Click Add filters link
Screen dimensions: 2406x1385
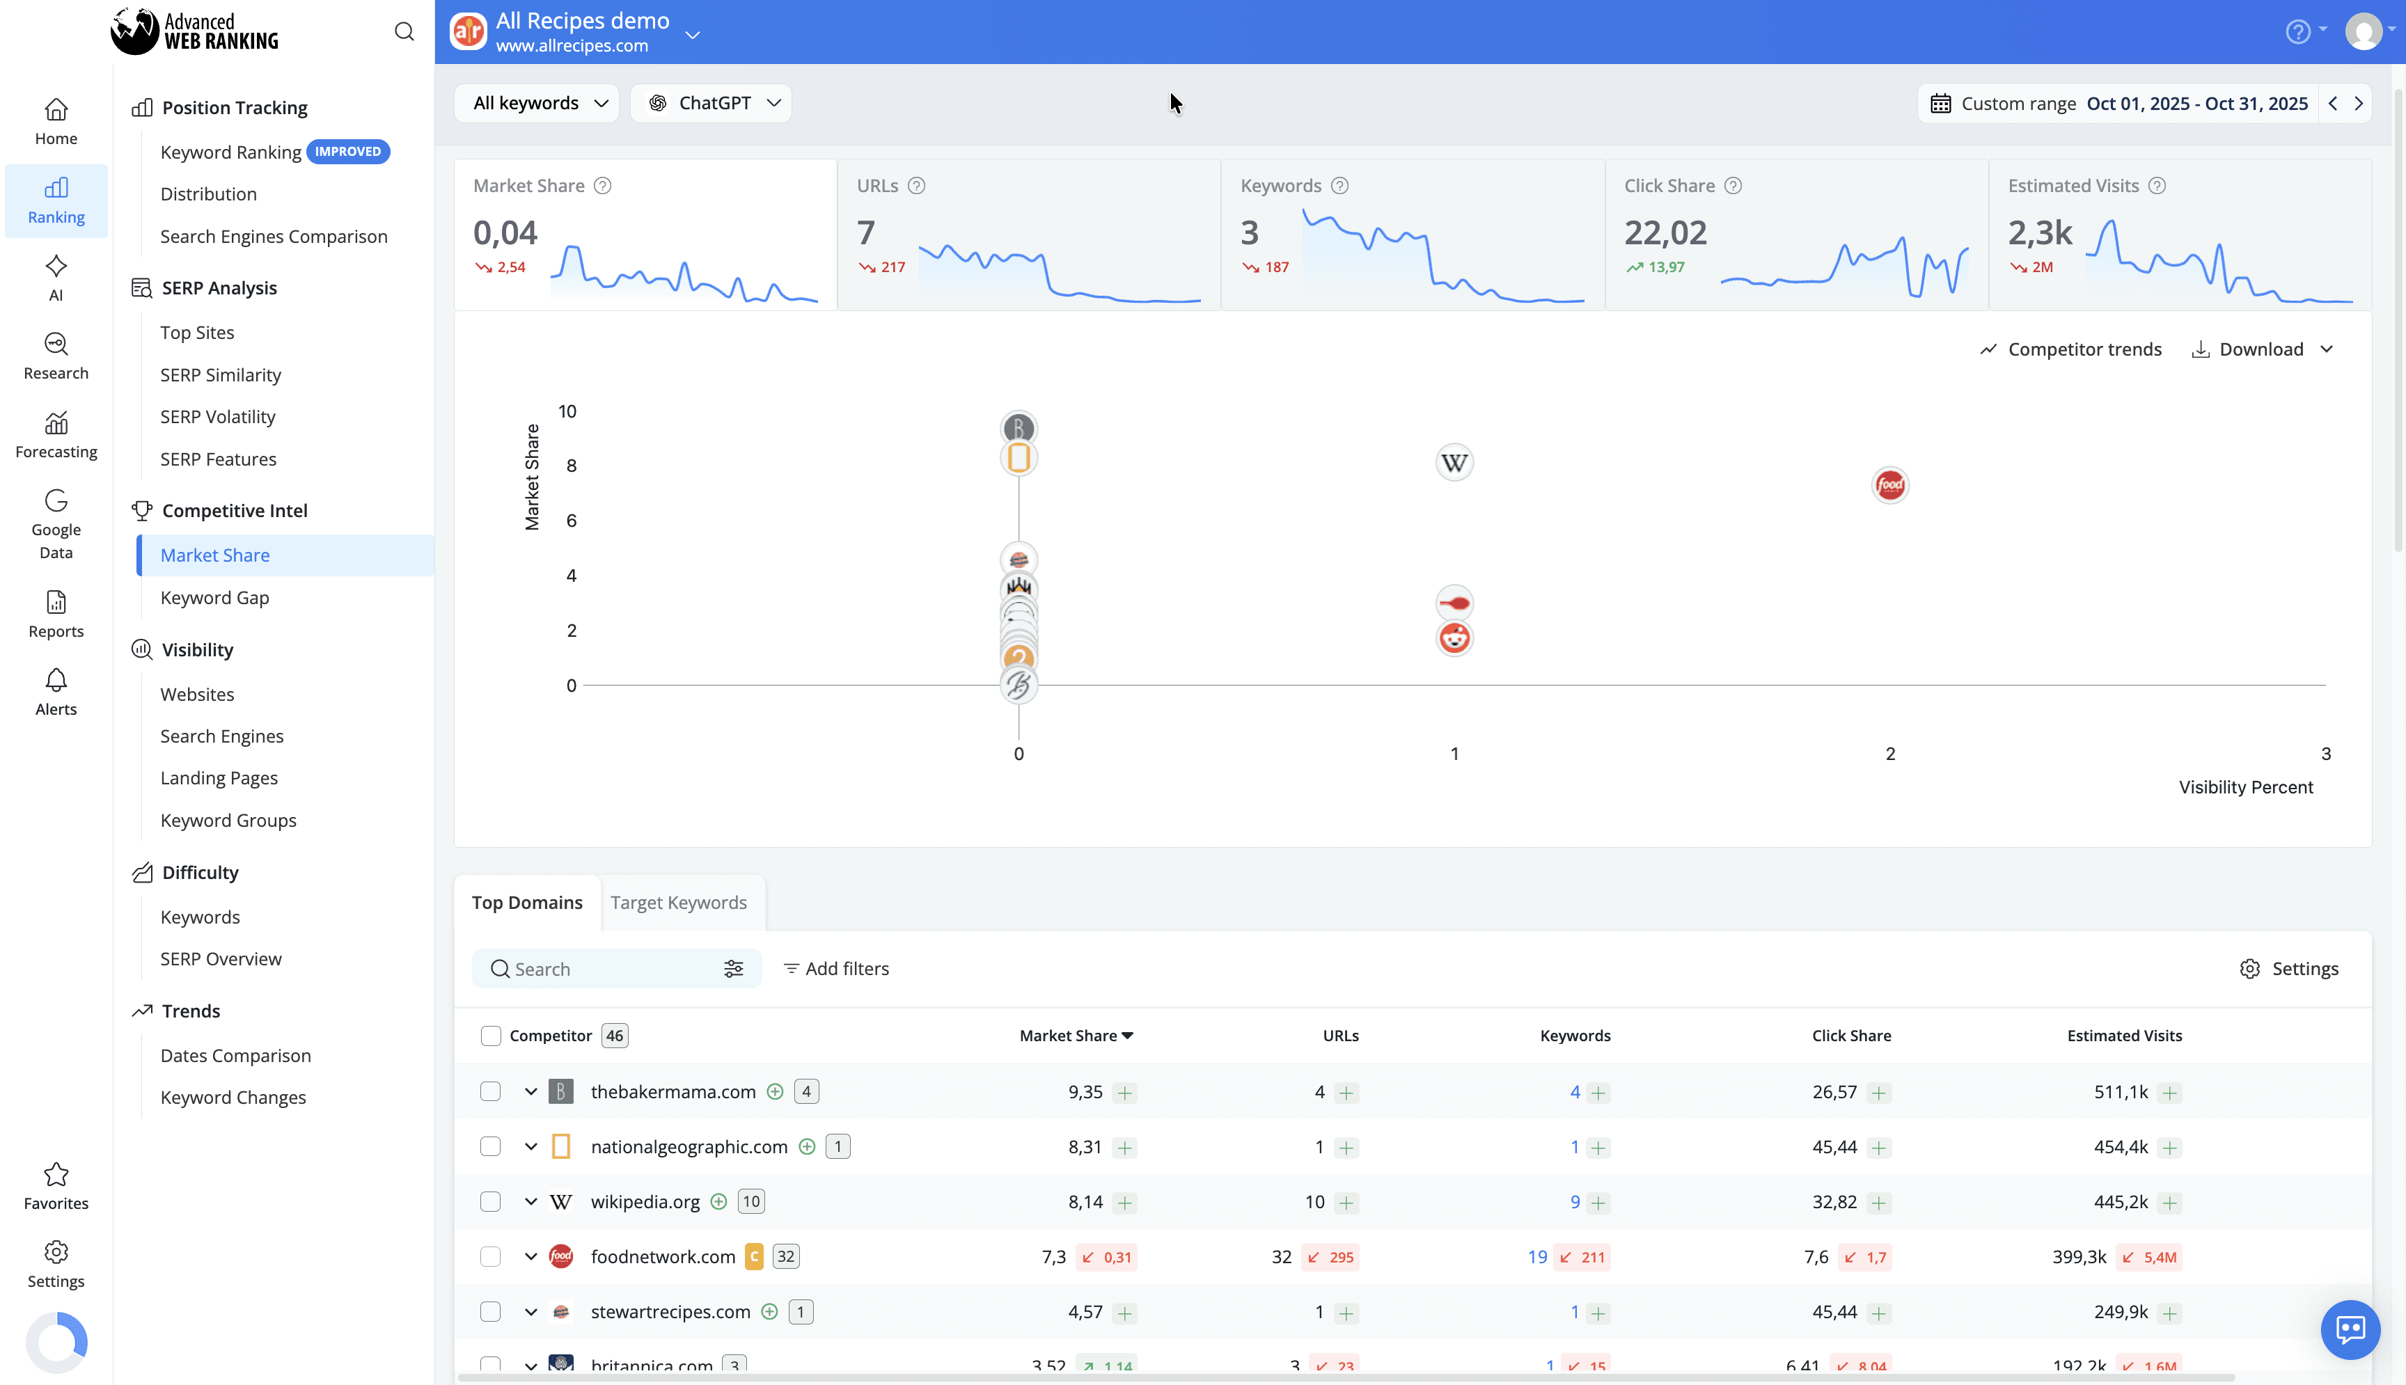[835, 968]
